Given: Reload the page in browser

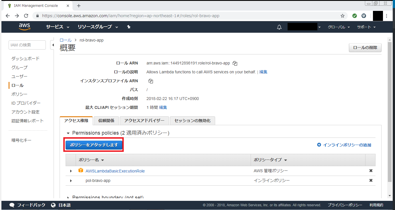Looking at the screenshot, I should pyautogui.click(x=26, y=16).
